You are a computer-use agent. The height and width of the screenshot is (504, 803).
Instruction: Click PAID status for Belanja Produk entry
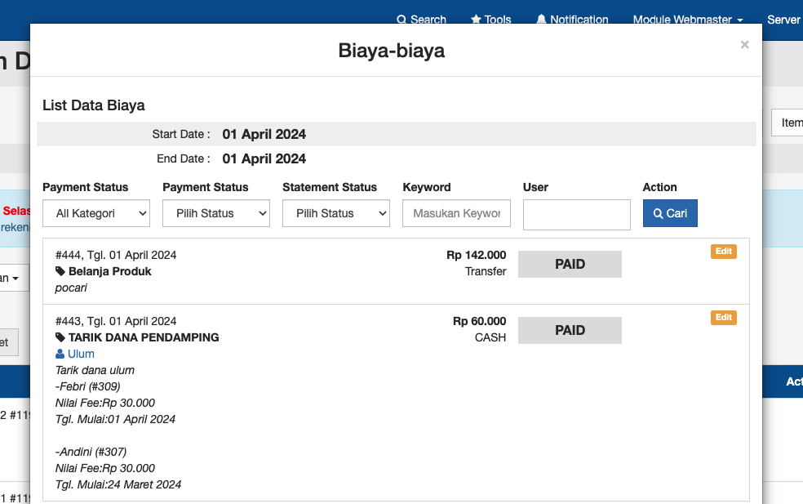pyautogui.click(x=570, y=265)
